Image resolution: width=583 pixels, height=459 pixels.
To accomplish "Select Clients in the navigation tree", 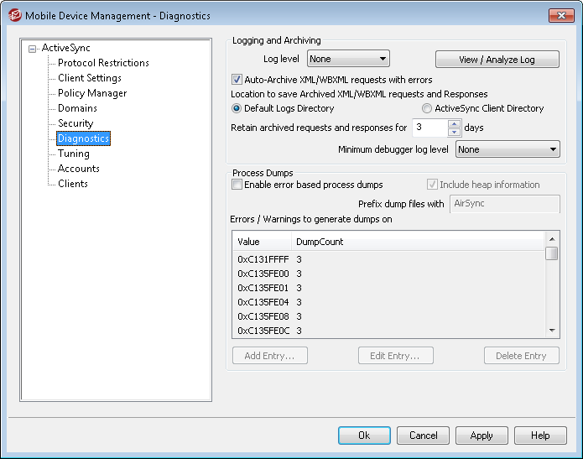I will (x=73, y=184).
